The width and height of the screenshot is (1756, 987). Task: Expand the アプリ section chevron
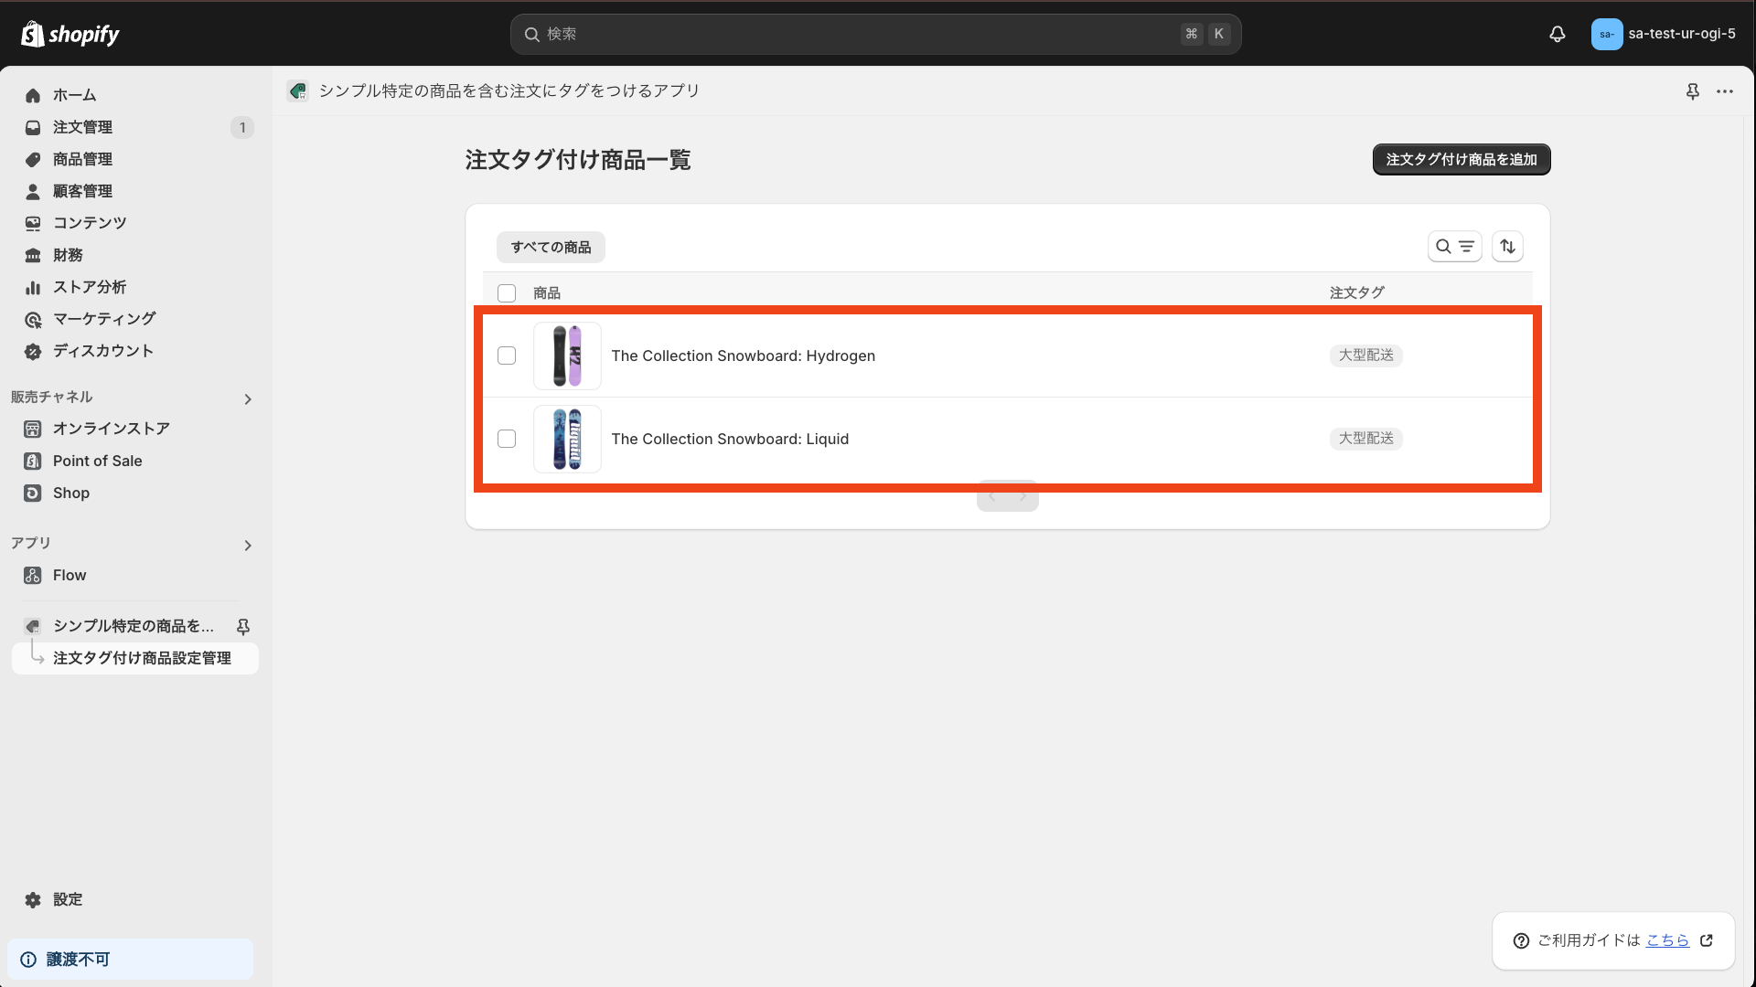tap(248, 546)
